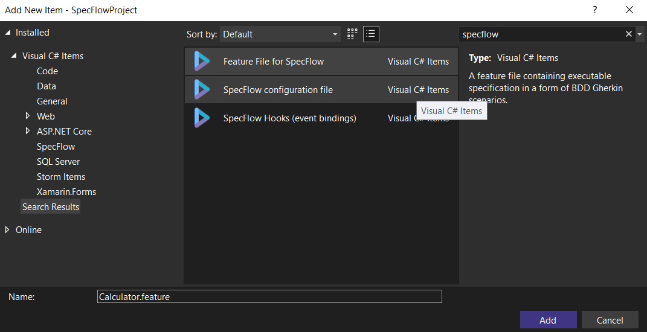Select the SQL Server category
Screen dimensions: 647x332
coord(58,162)
